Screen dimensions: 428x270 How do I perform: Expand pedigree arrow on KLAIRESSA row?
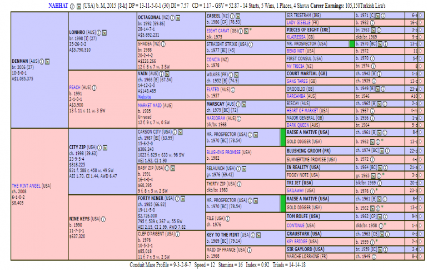421,37
